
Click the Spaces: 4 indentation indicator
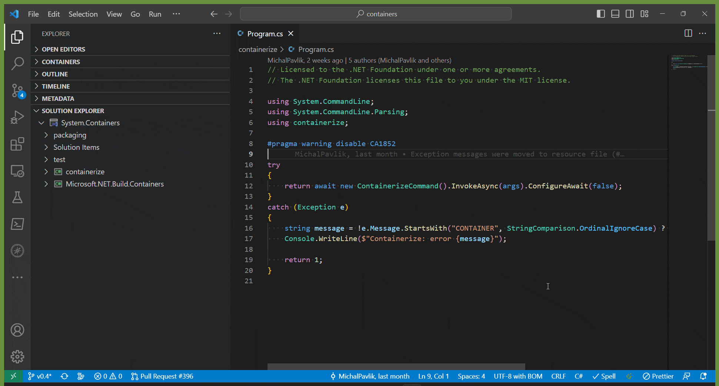tap(471, 376)
